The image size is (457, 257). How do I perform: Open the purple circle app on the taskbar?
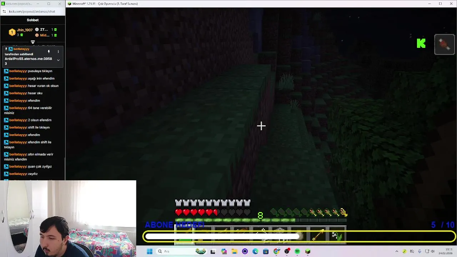245,251
